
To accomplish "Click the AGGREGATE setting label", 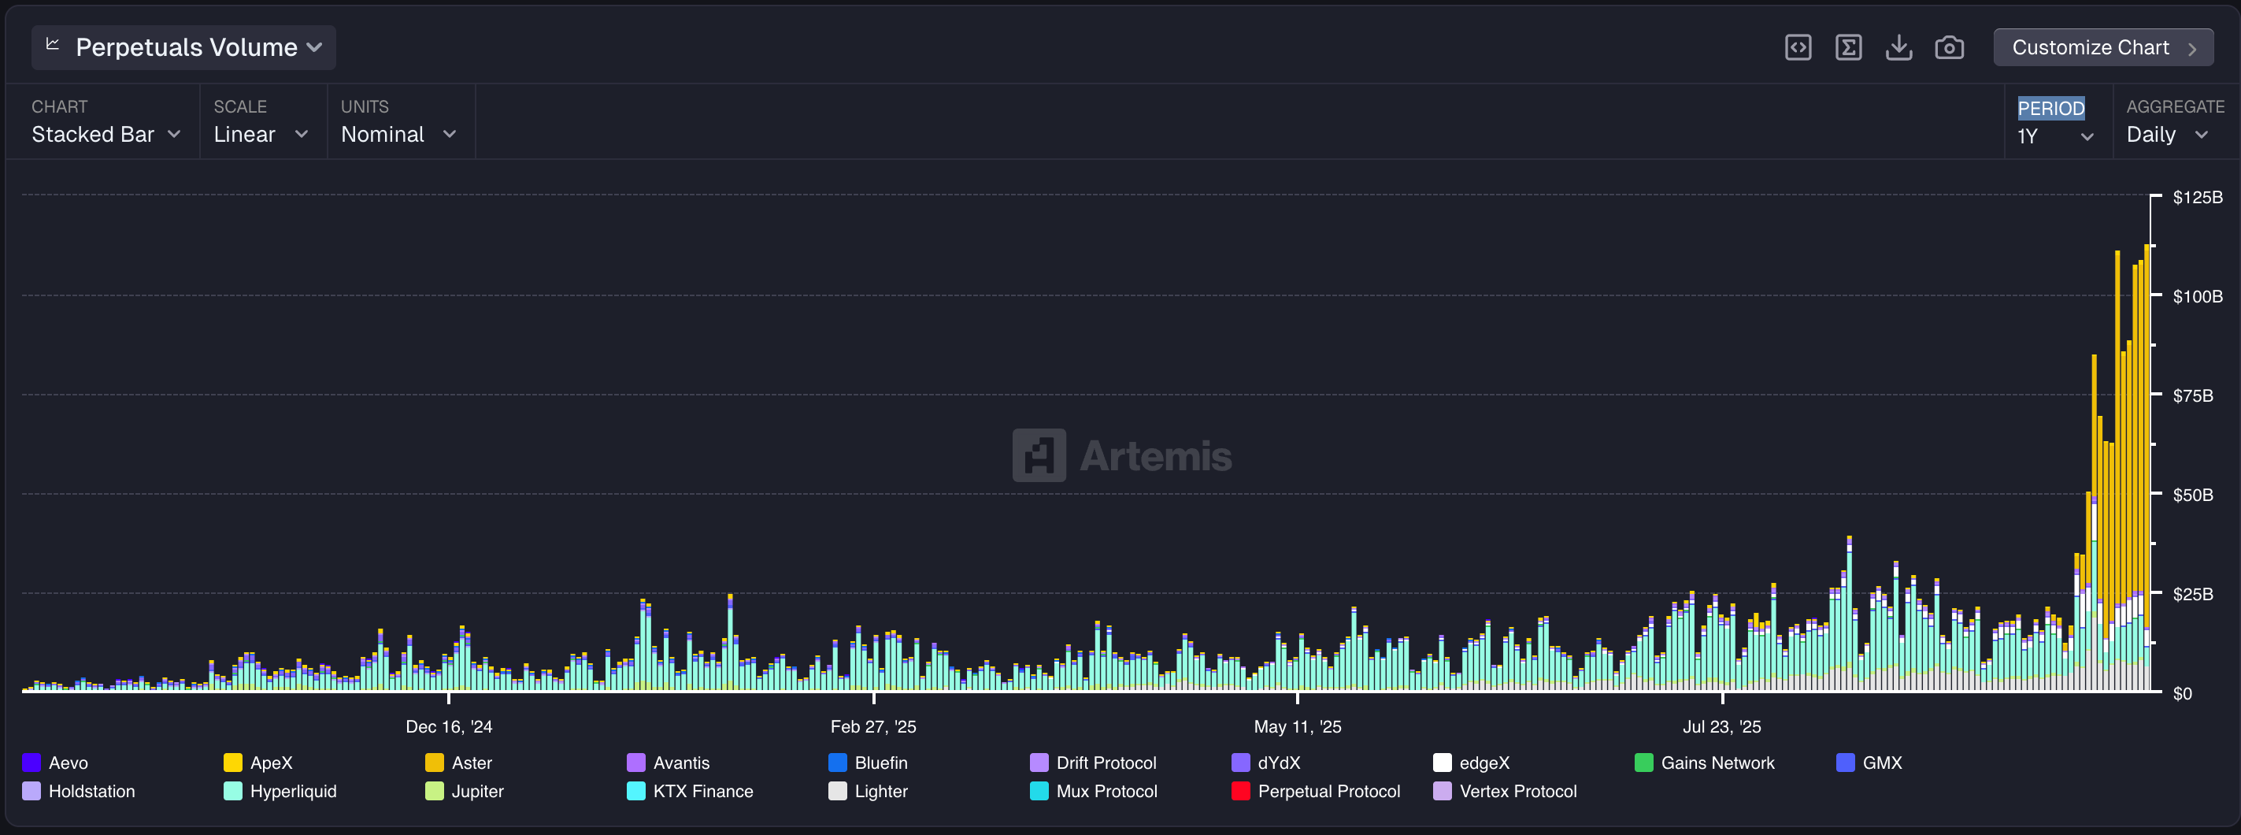I will [2175, 106].
